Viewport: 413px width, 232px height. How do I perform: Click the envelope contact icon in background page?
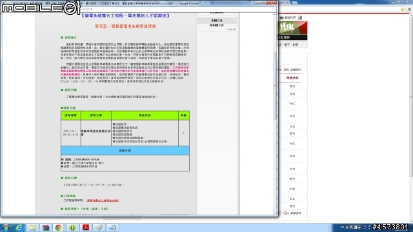pyautogui.click(x=281, y=17)
